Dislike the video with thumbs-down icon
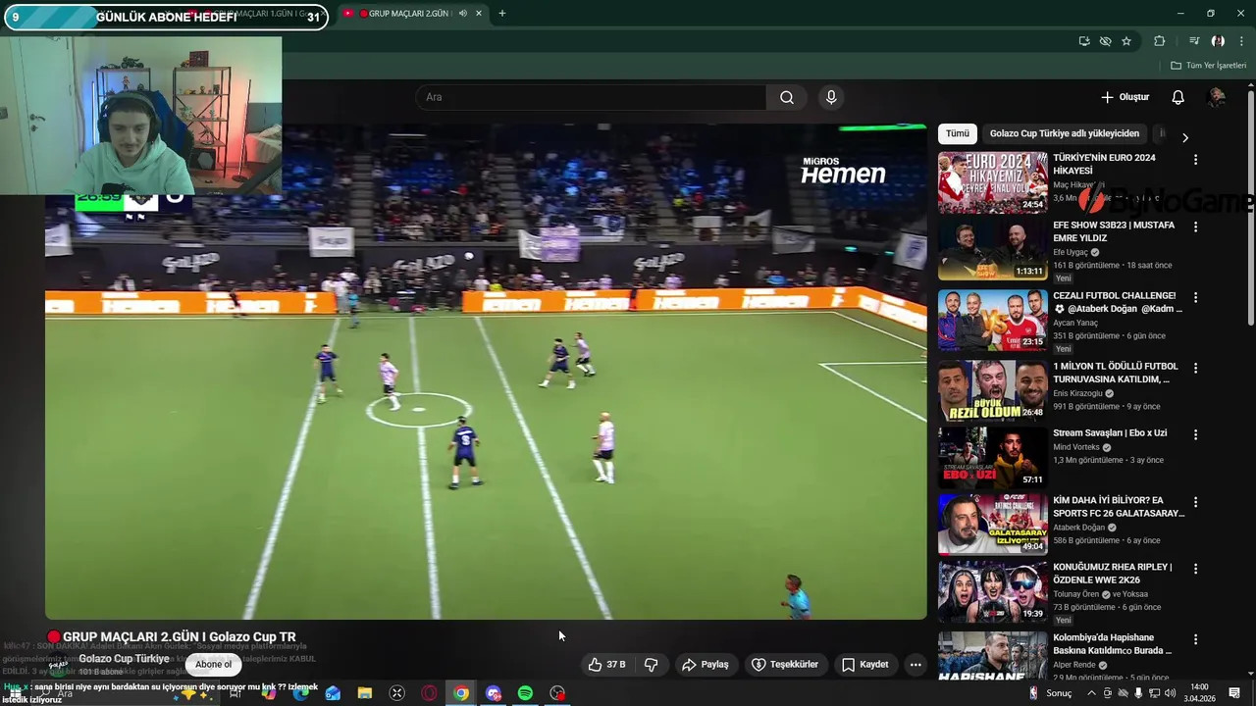Screen dimensions: 1256x706 point(651,664)
